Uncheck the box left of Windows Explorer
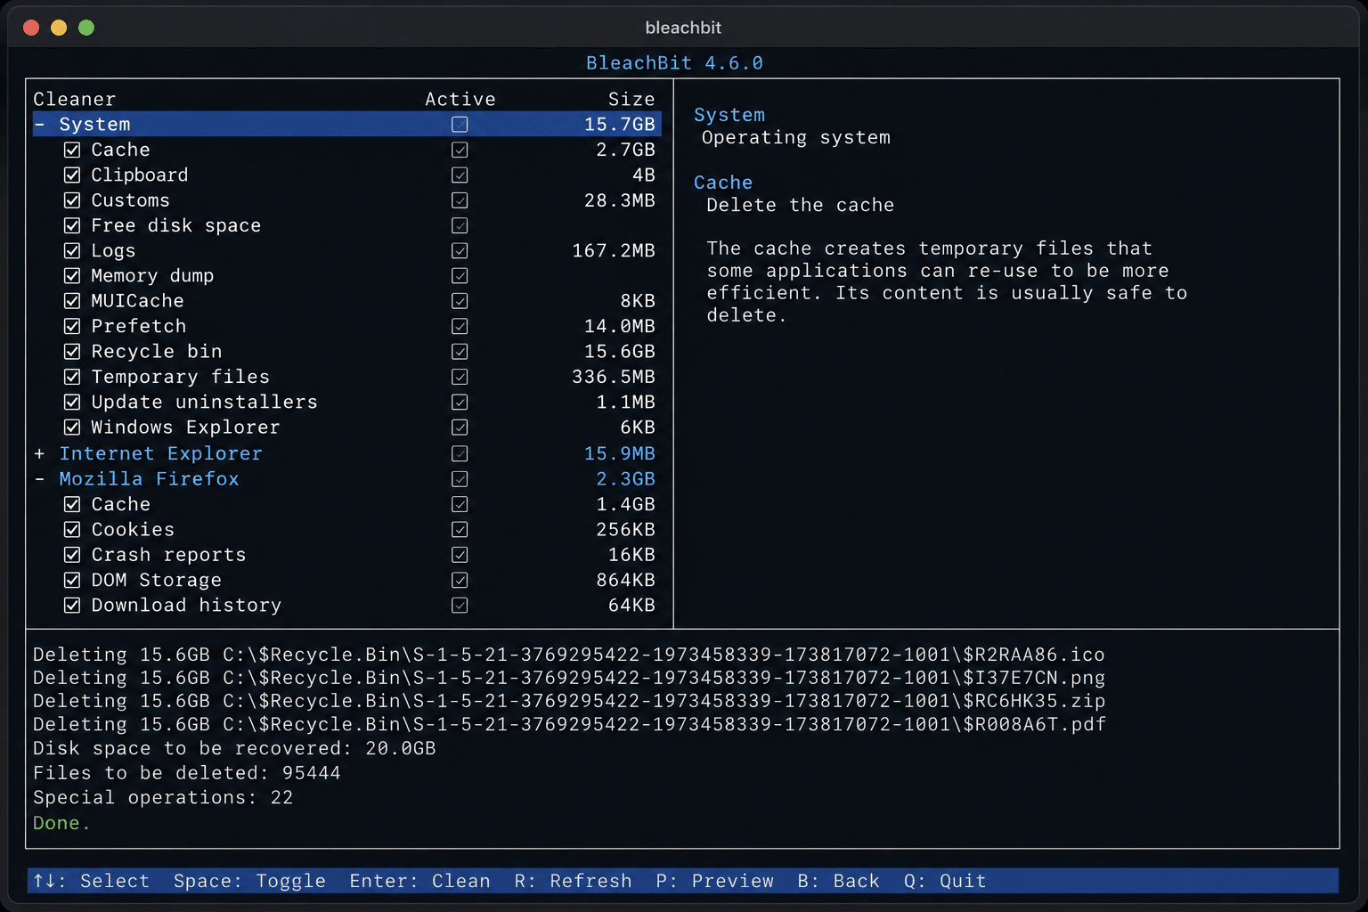1368x912 pixels. (x=72, y=427)
